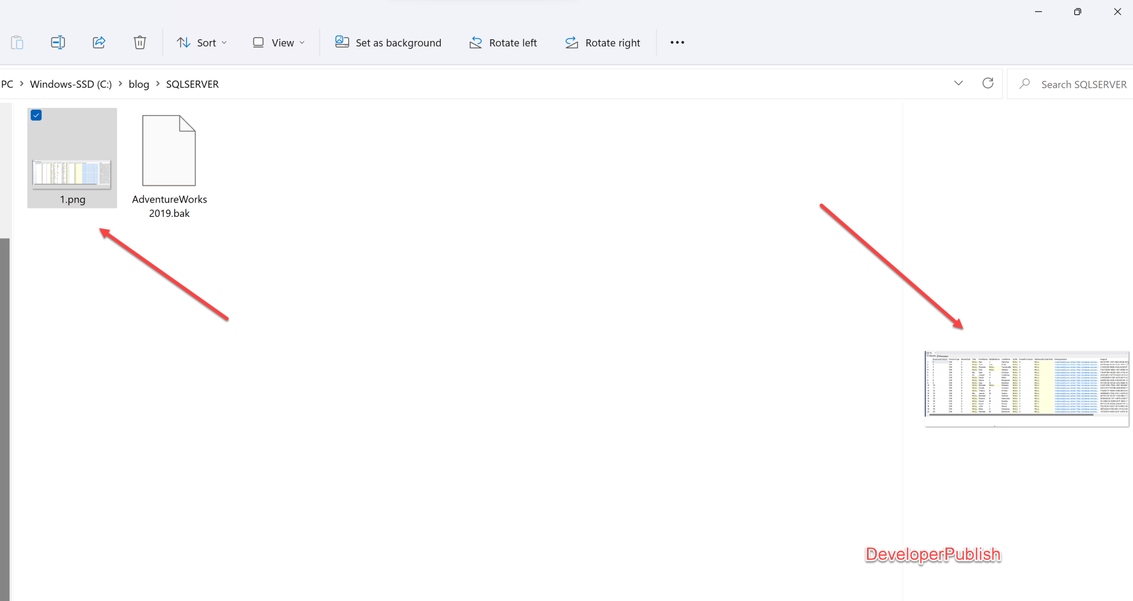Click the SQLSERVER breadcrumb label
The height and width of the screenshot is (601, 1133).
tap(192, 84)
